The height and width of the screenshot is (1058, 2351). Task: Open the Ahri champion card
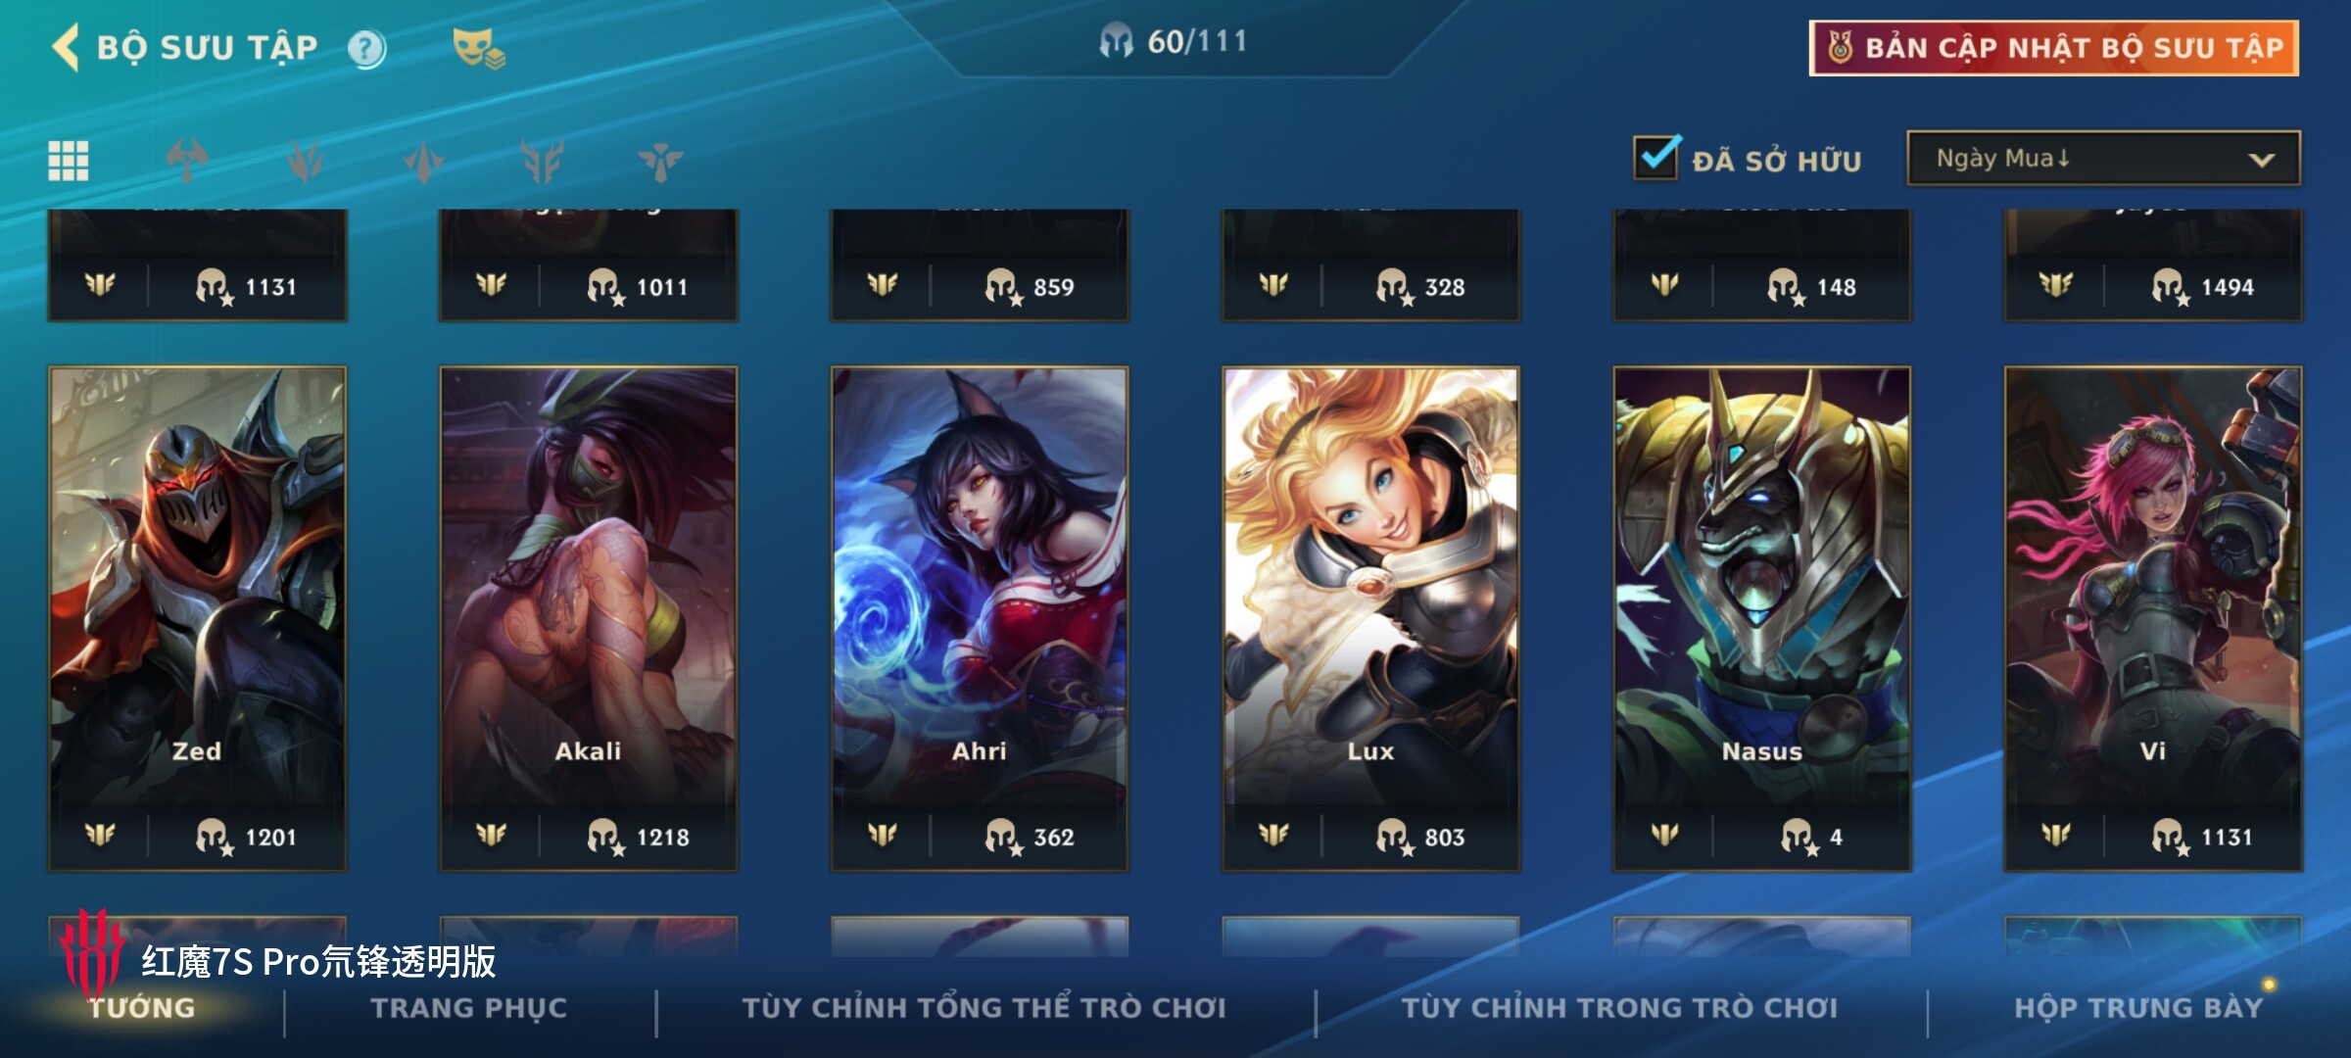coord(980,619)
